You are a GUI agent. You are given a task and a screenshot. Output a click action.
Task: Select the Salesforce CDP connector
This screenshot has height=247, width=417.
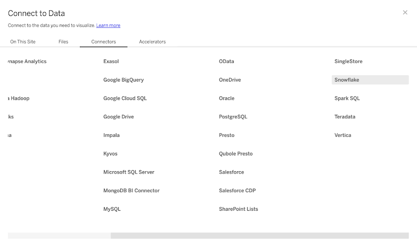pyautogui.click(x=237, y=191)
